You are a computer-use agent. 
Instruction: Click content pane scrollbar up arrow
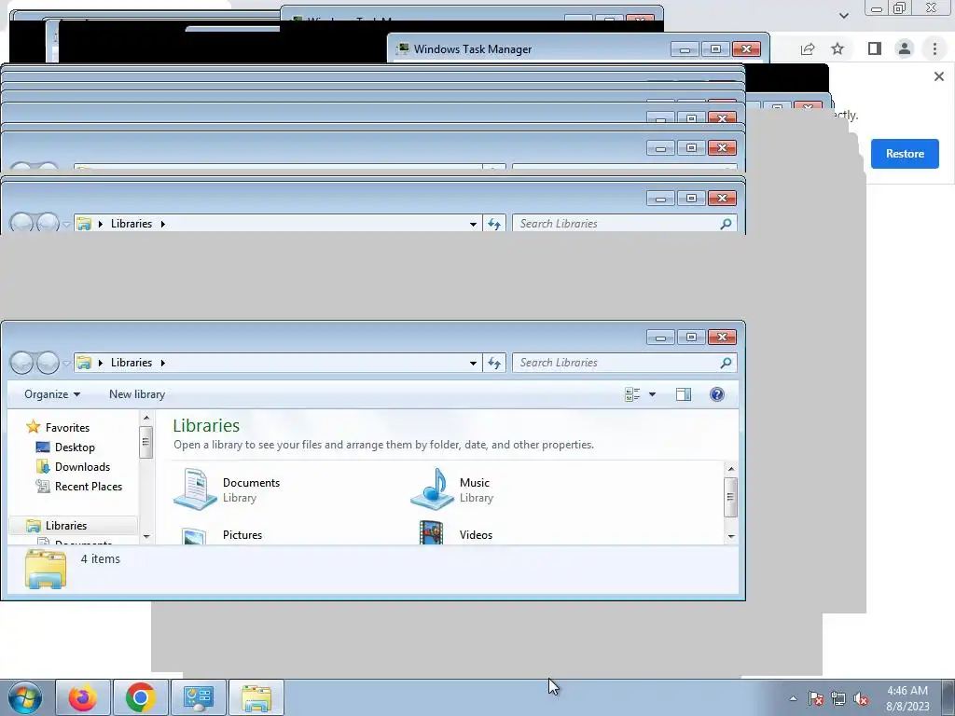coord(731,469)
